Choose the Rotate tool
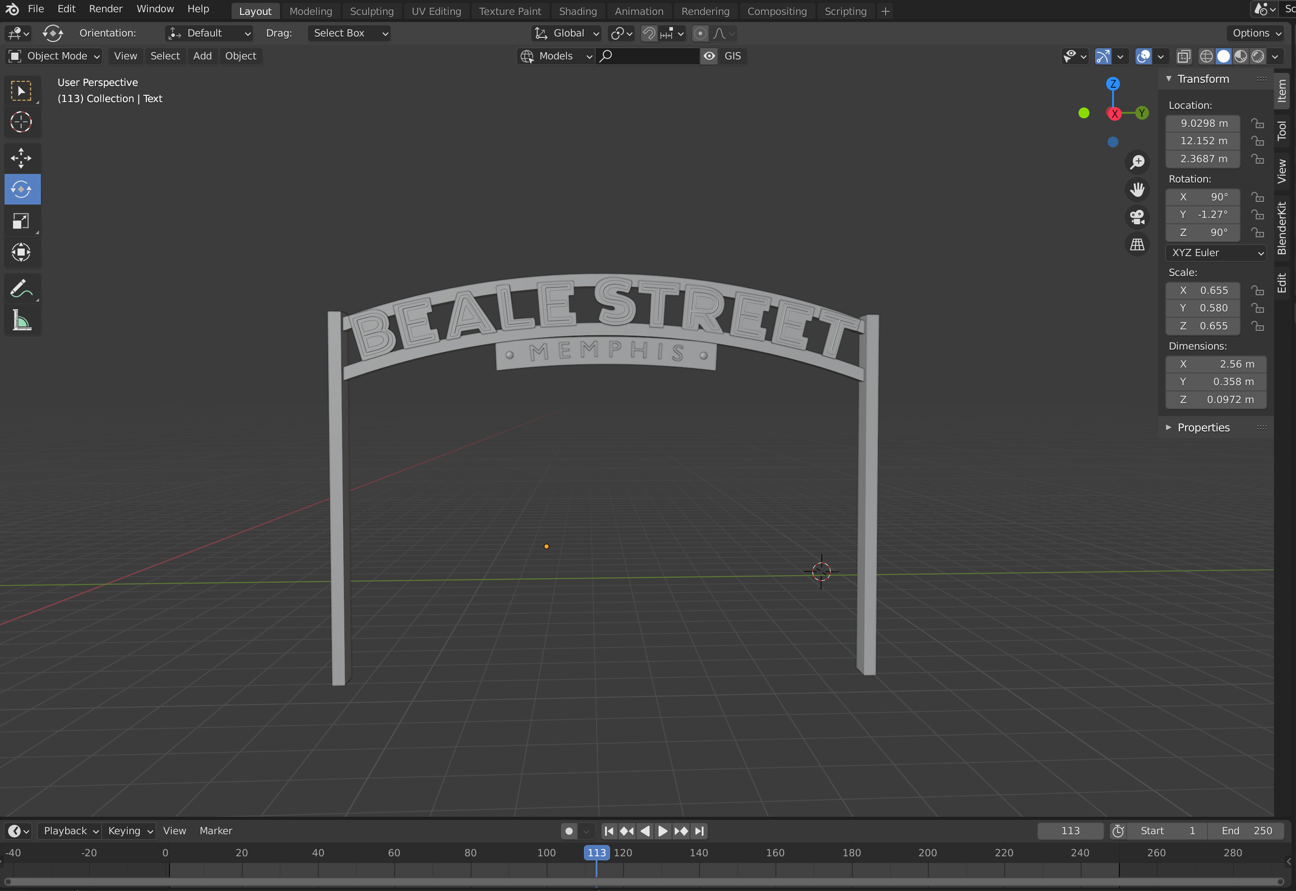The image size is (1296, 891). (x=21, y=189)
